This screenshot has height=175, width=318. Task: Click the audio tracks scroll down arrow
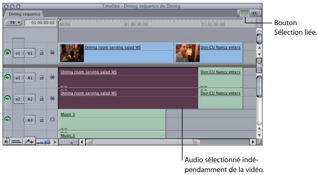point(259,135)
